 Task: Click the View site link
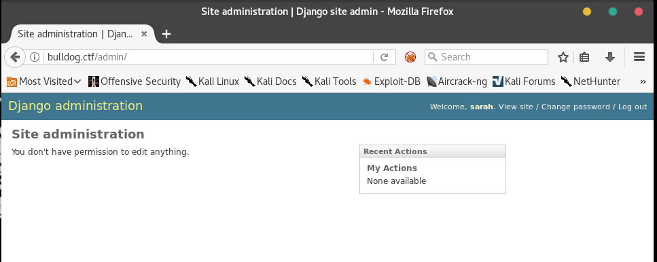click(516, 107)
